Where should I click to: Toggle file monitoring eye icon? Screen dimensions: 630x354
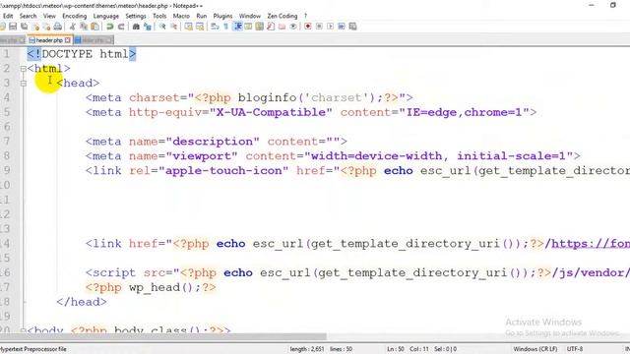tap(293, 27)
